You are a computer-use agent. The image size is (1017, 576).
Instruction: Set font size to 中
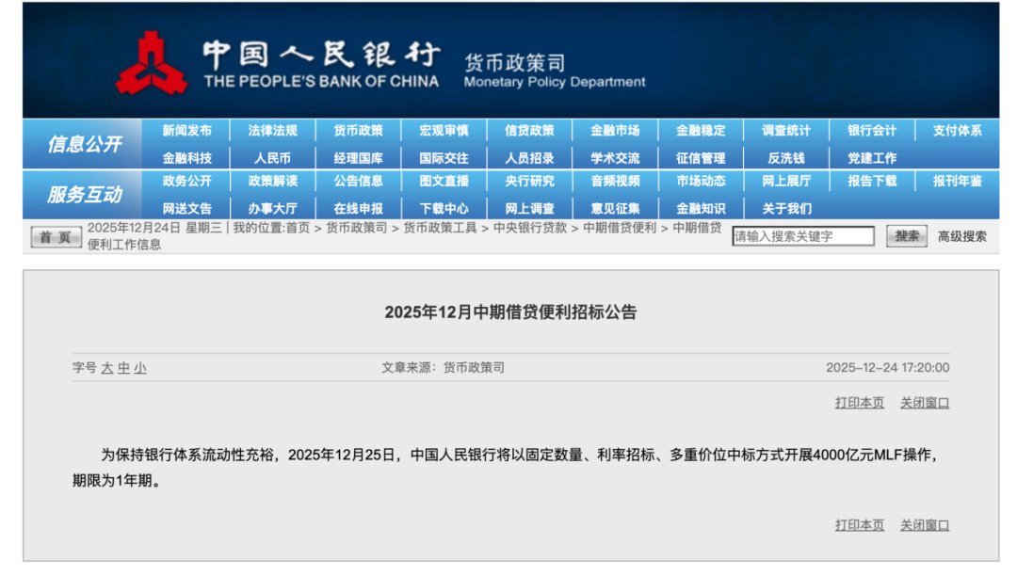coord(123,368)
